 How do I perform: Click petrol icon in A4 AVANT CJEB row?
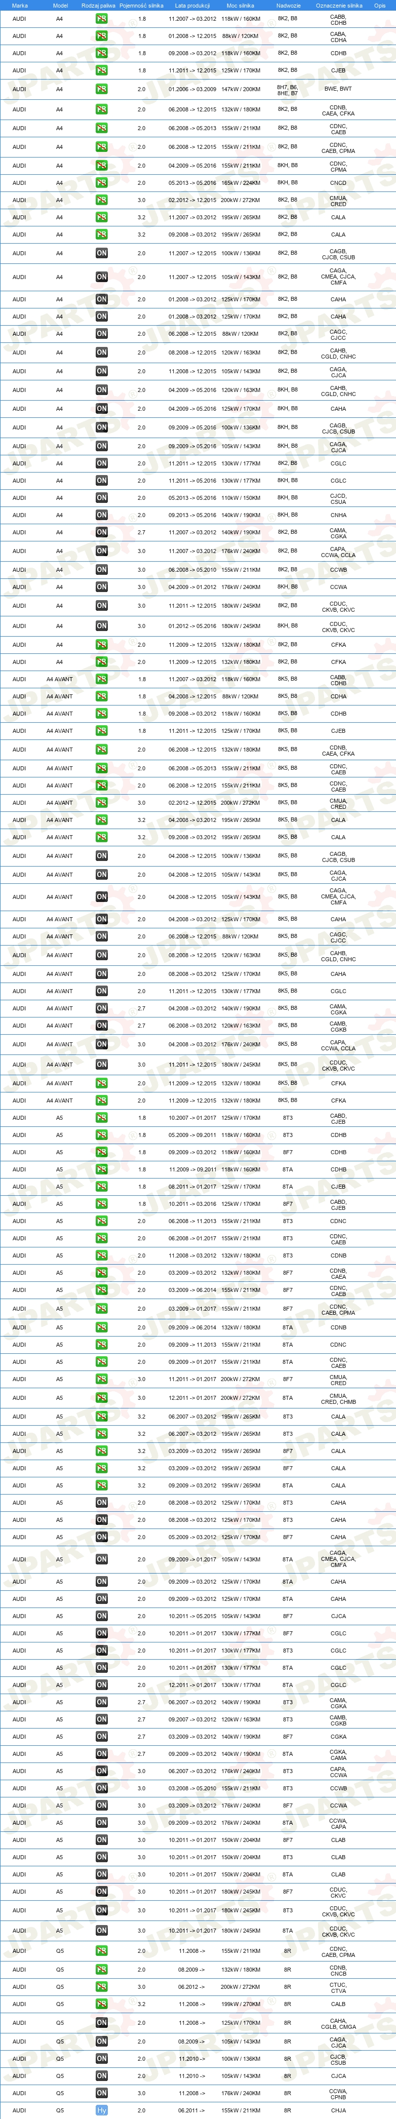[101, 730]
